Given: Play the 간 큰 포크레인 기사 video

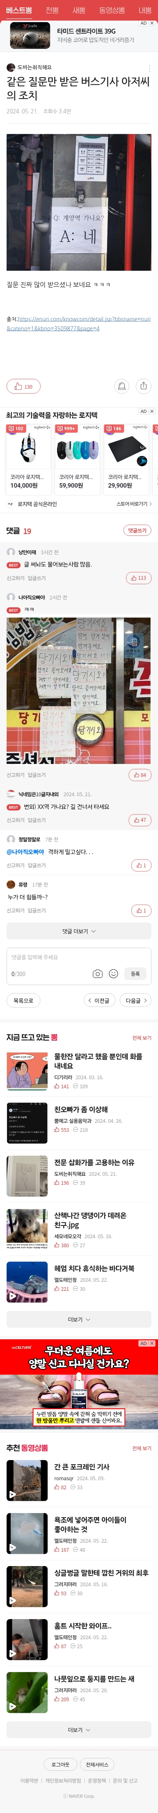Looking at the screenshot, I should tap(27, 1480).
